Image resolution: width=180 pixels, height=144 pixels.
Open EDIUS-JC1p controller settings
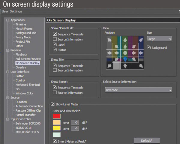coord(23,128)
